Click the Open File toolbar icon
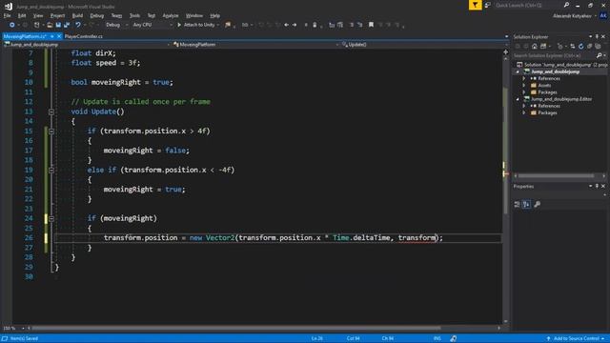The height and width of the screenshot is (343, 610). point(50,25)
